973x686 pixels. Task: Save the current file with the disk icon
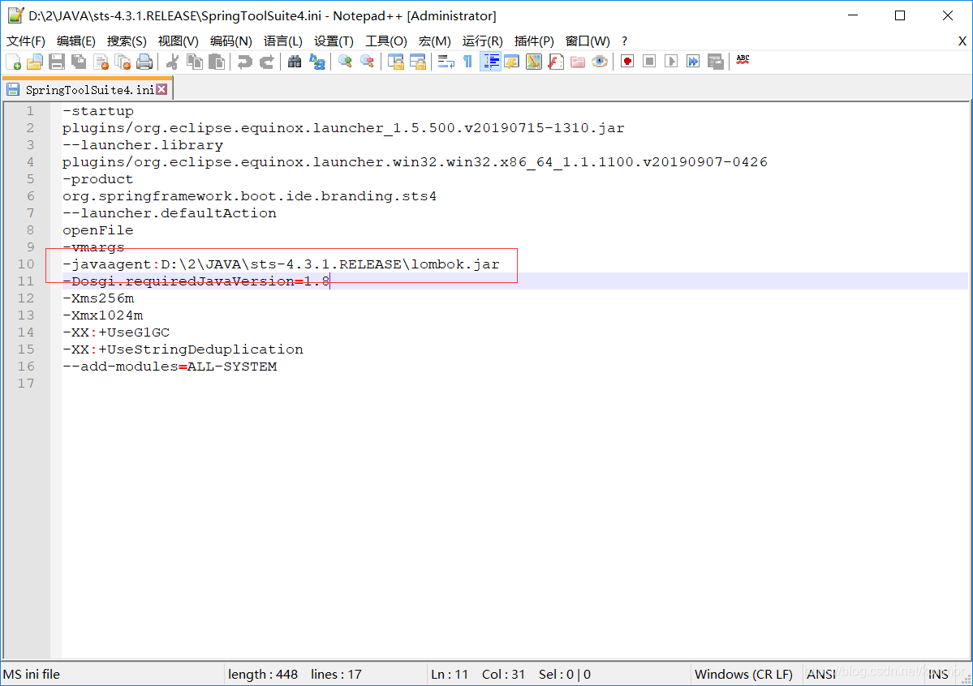click(x=57, y=62)
